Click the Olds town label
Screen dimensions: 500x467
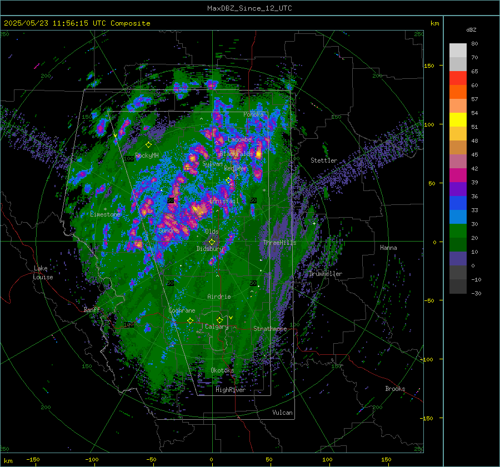(x=212, y=232)
